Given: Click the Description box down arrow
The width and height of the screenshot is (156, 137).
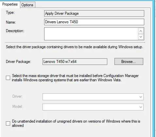Looking at the screenshot, I should (x=141, y=37).
